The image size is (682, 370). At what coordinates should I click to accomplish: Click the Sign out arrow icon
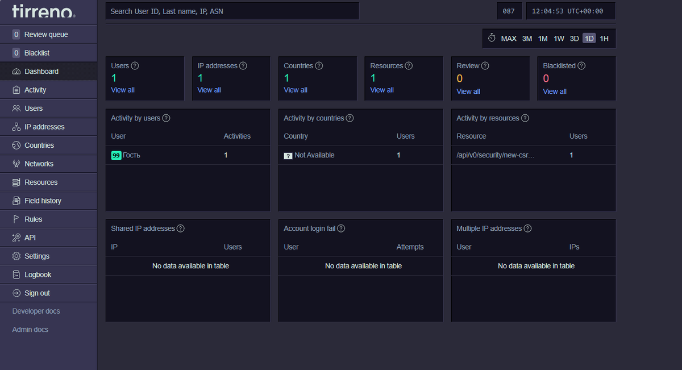16,293
